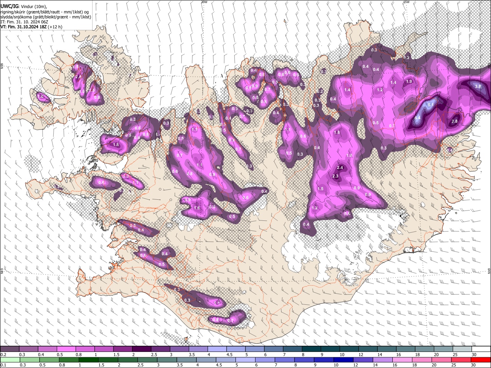Screen dimensions: 491x368
Task: Pick the bright pink 0.5 swatch in upper legend
Action: (66, 349)
